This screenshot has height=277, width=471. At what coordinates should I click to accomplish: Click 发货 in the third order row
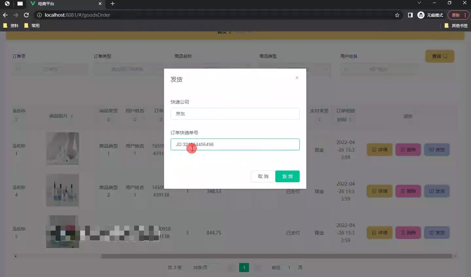coord(437,233)
